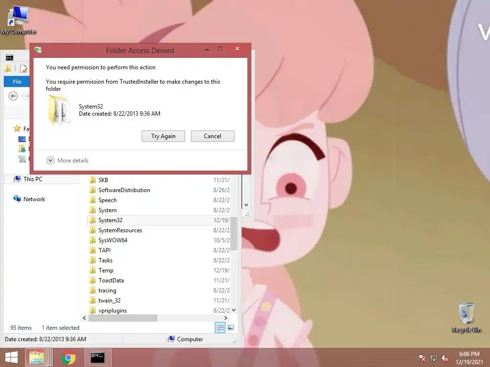Open the Recycle Bin desktop icon
Viewport: 490px width, 367px height.
[466, 317]
